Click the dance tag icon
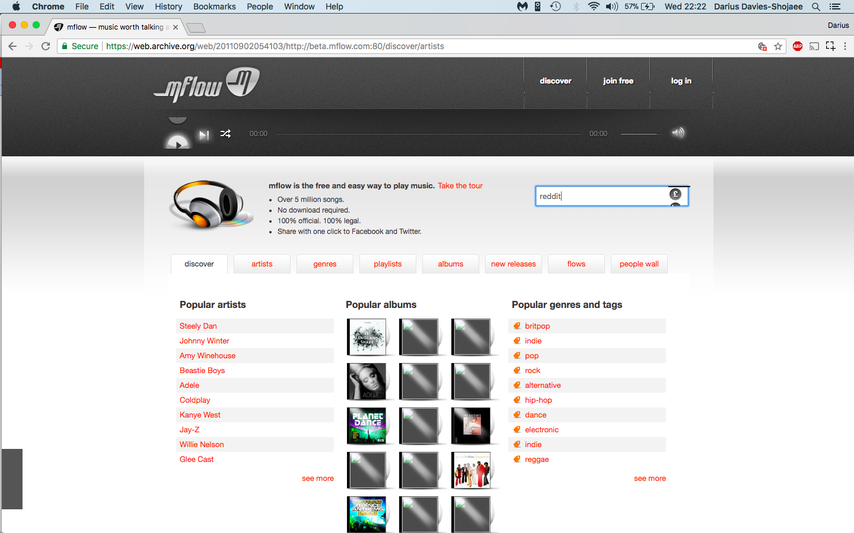The width and height of the screenshot is (854, 533). pyautogui.click(x=517, y=415)
